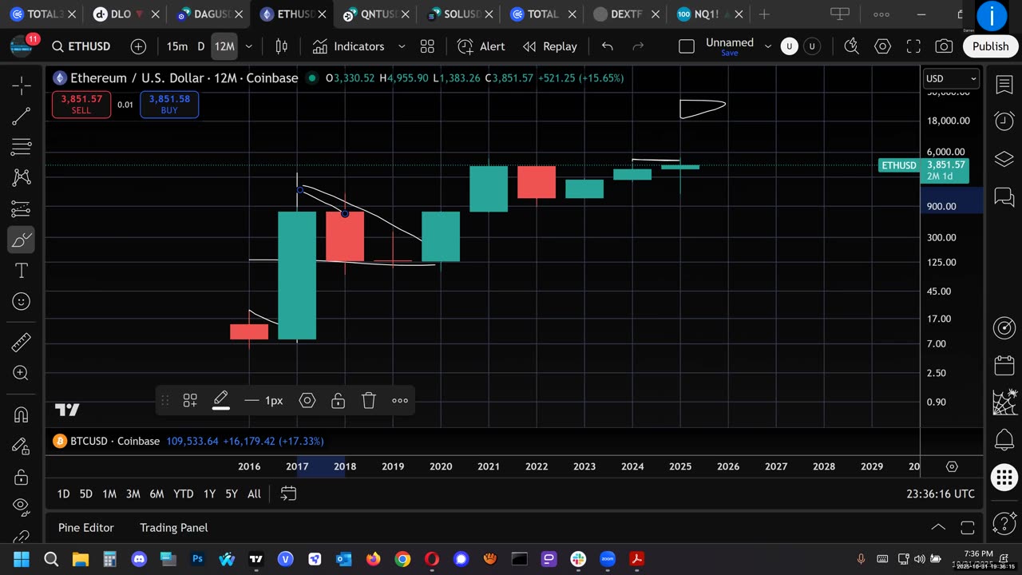1022x575 pixels.
Task: Open Windows Start menu
Action: click(21, 559)
